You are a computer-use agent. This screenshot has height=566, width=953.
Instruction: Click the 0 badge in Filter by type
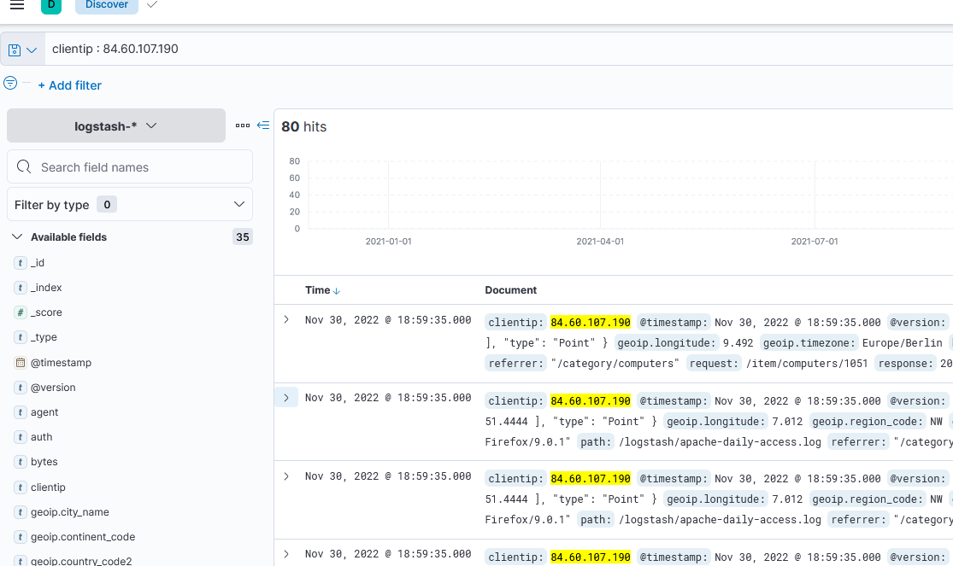107,205
